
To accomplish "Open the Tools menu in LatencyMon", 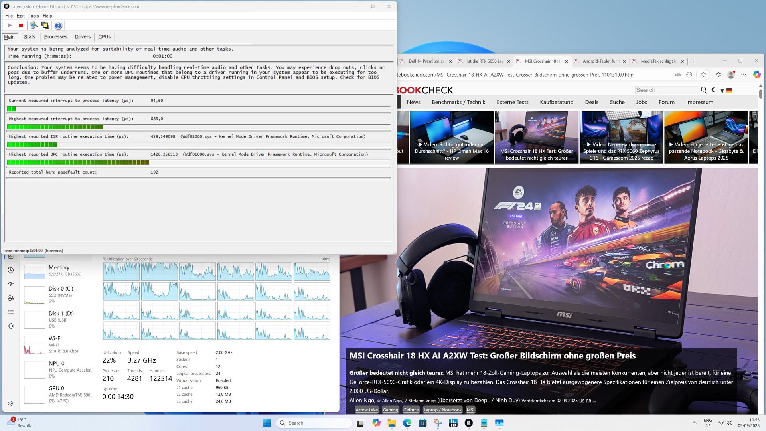I will [x=34, y=16].
